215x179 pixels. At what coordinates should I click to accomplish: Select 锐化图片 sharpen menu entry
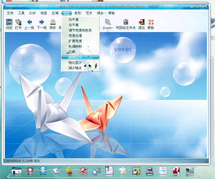pos(80,63)
